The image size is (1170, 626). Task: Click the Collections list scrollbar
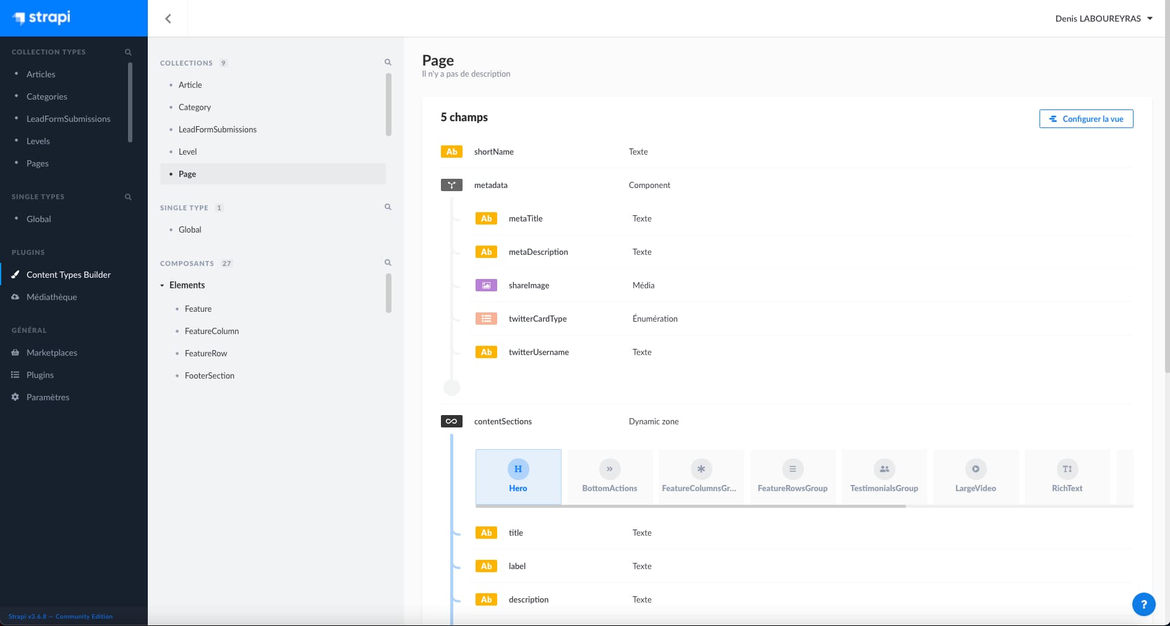point(388,105)
